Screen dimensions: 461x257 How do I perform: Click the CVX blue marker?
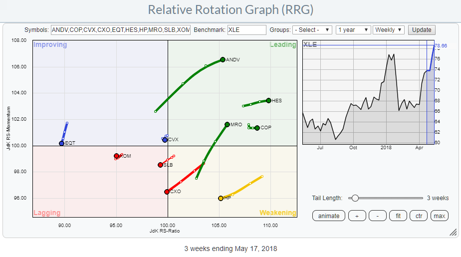[165, 140]
